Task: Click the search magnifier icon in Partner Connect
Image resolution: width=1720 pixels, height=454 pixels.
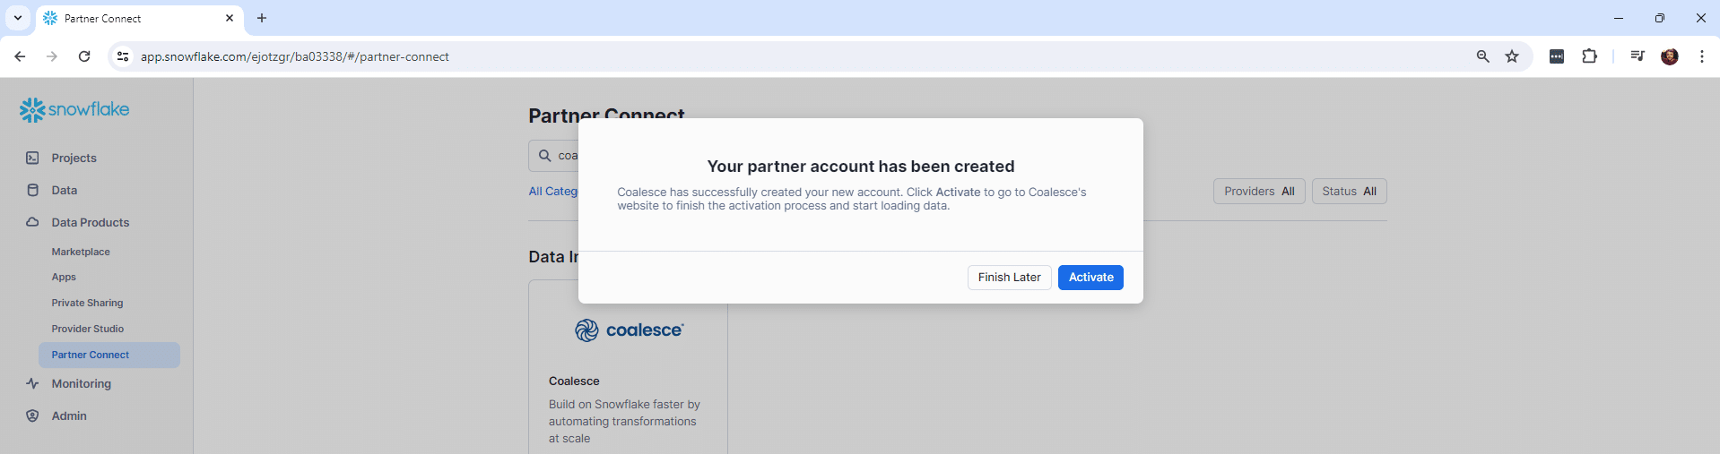Action: [x=544, y=156]
